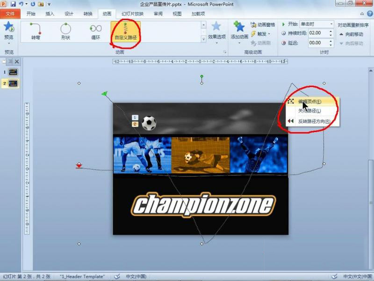
Task: Click the championzone logo on slide
Action: 203,205
